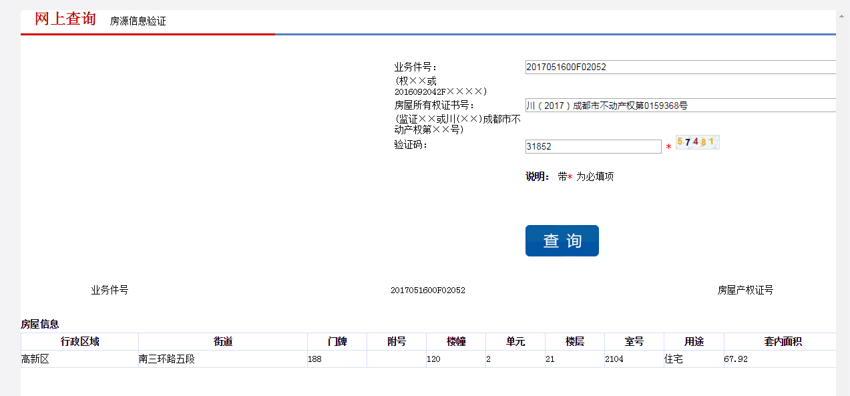Click the 房屋所有权证书号 input box
This screenshot has height=396, width=850.
pos(680,106)
